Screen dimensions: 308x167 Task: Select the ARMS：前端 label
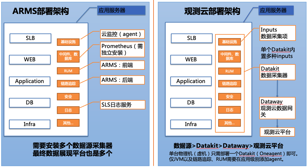click(x=122, y=65)
